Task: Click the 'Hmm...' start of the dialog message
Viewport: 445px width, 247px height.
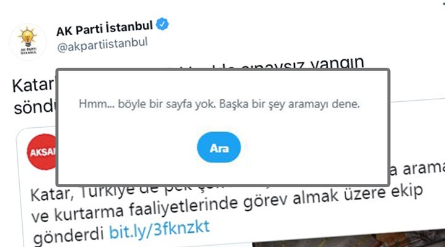Action: coord(96,104)
